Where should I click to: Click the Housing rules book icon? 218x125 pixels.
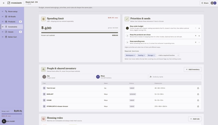coord(43,119)
